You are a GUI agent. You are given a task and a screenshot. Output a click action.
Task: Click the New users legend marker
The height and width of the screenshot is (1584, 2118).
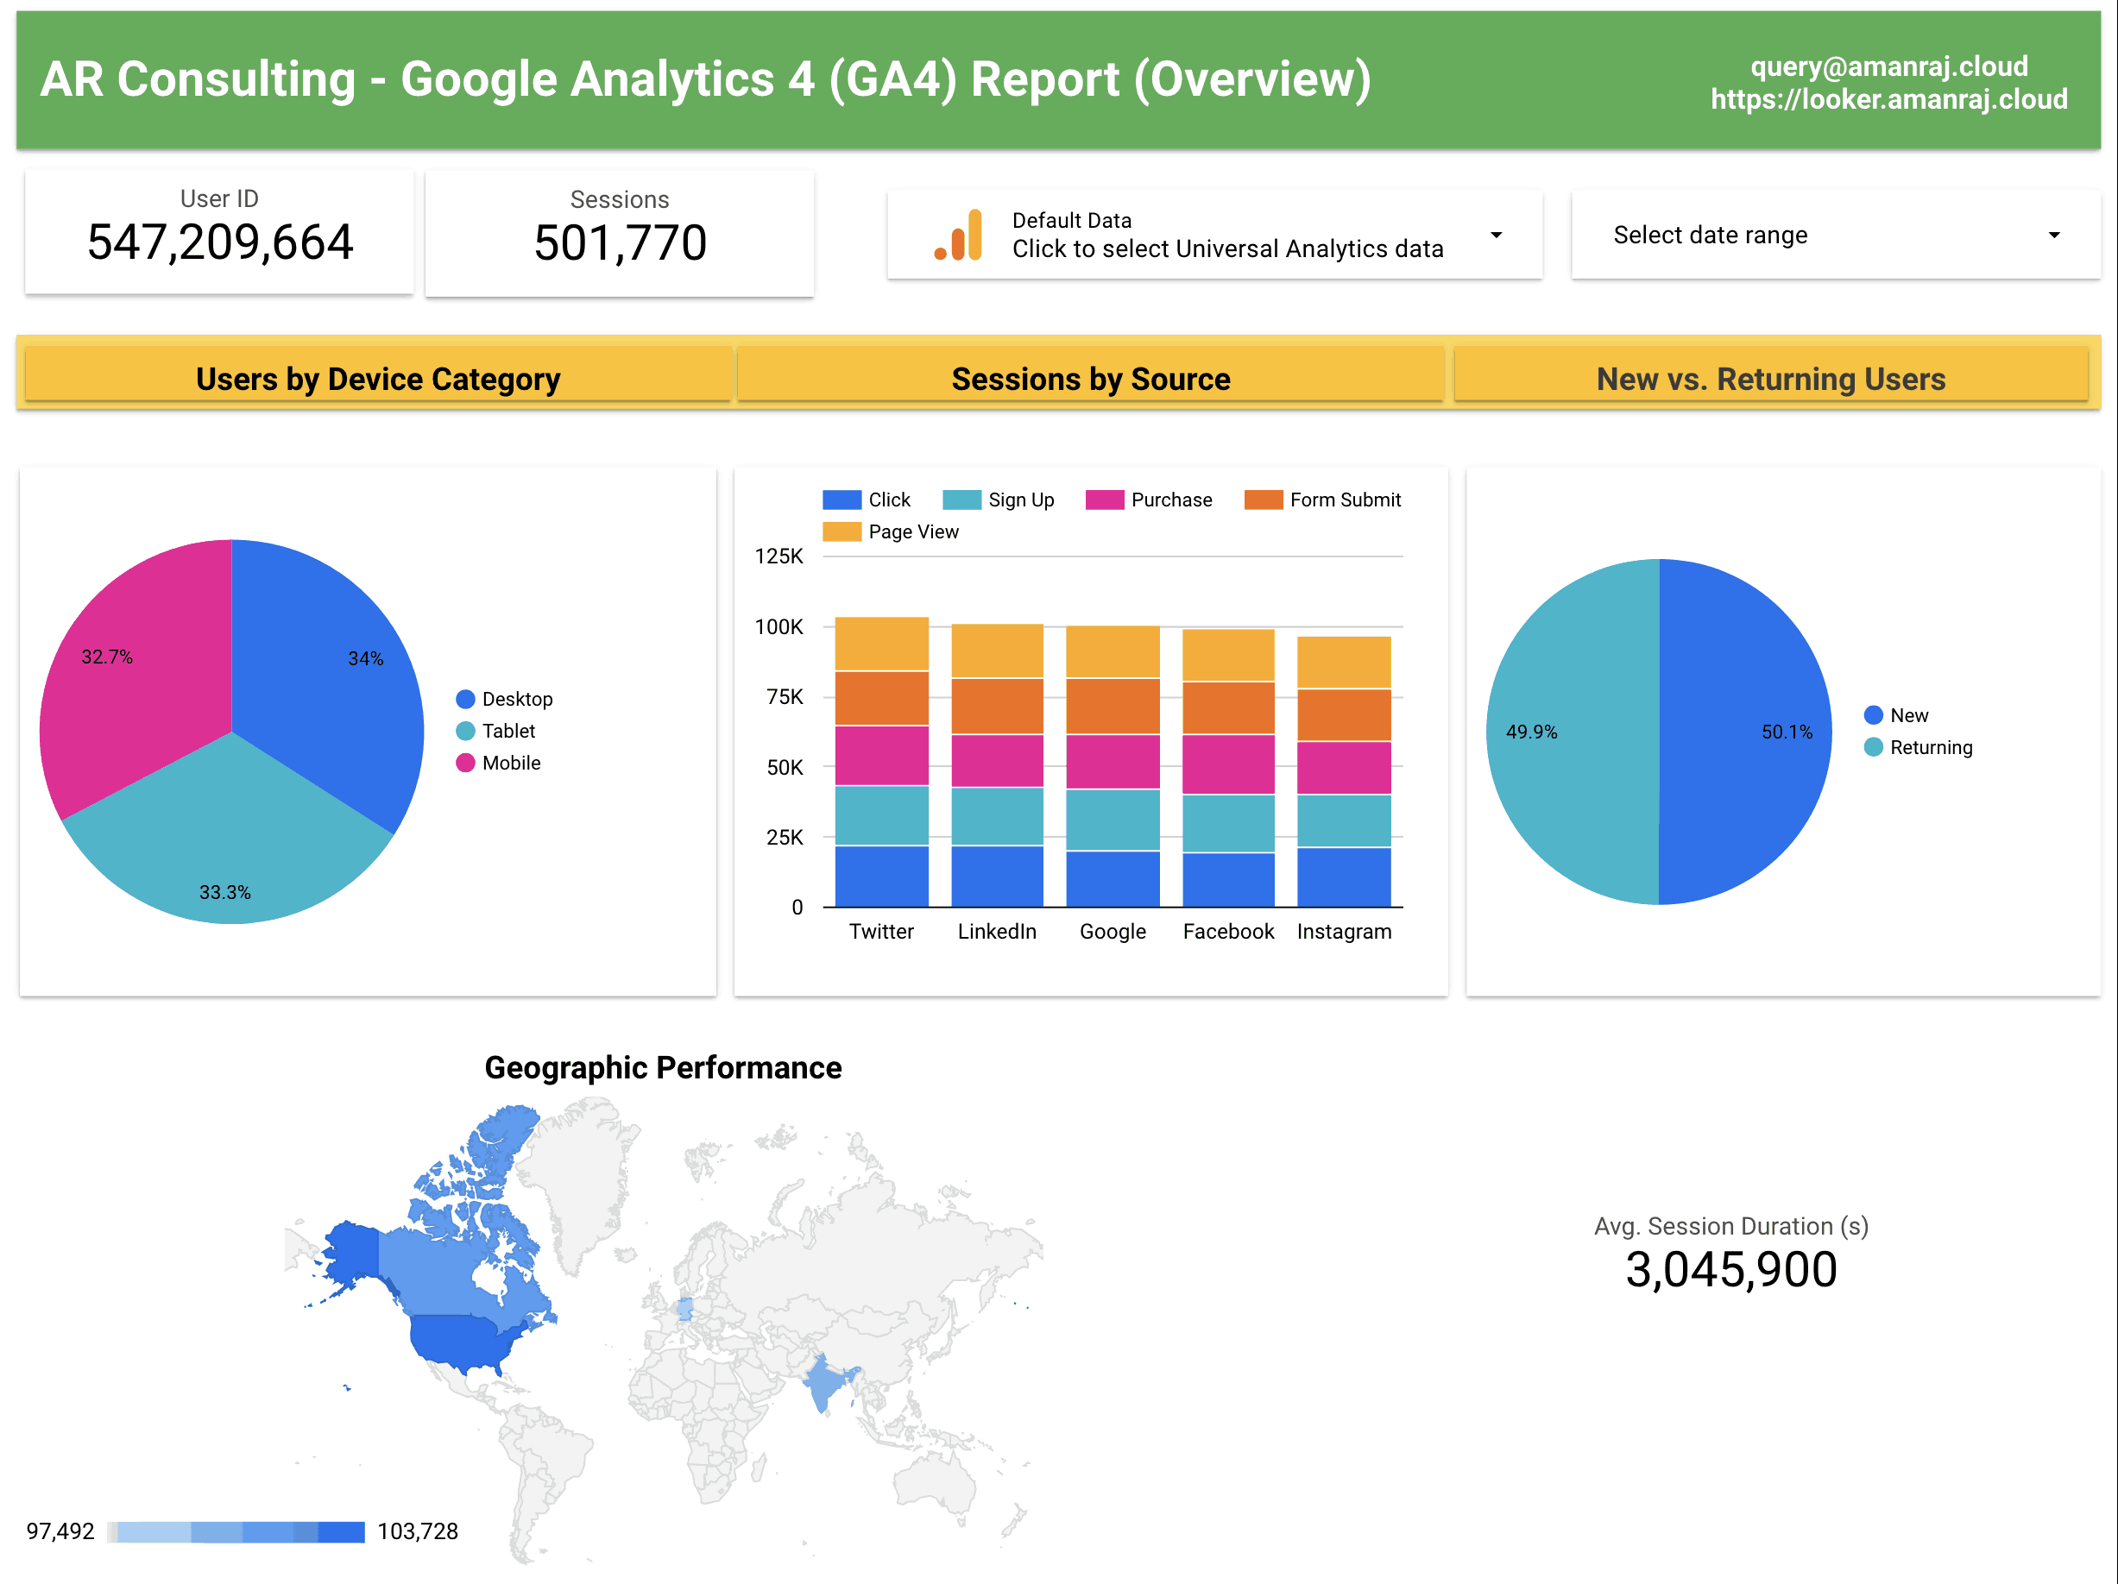(x=1872, y=714)
